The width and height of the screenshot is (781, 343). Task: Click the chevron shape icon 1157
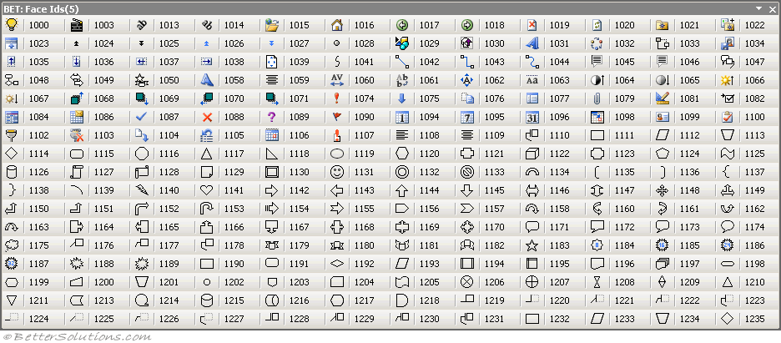tap(466, 208)
